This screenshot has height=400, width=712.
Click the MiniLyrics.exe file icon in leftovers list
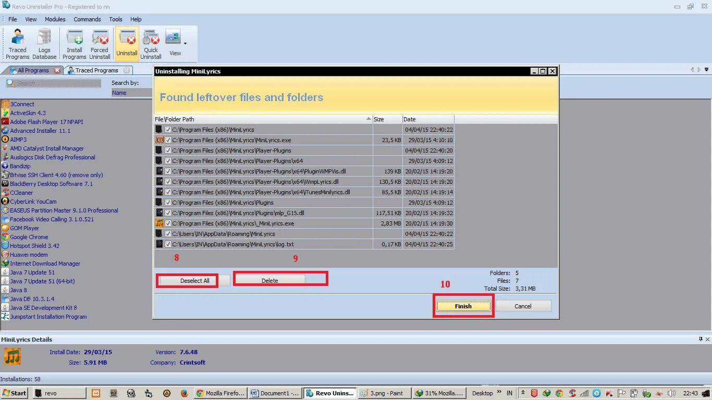click(159, 140)
